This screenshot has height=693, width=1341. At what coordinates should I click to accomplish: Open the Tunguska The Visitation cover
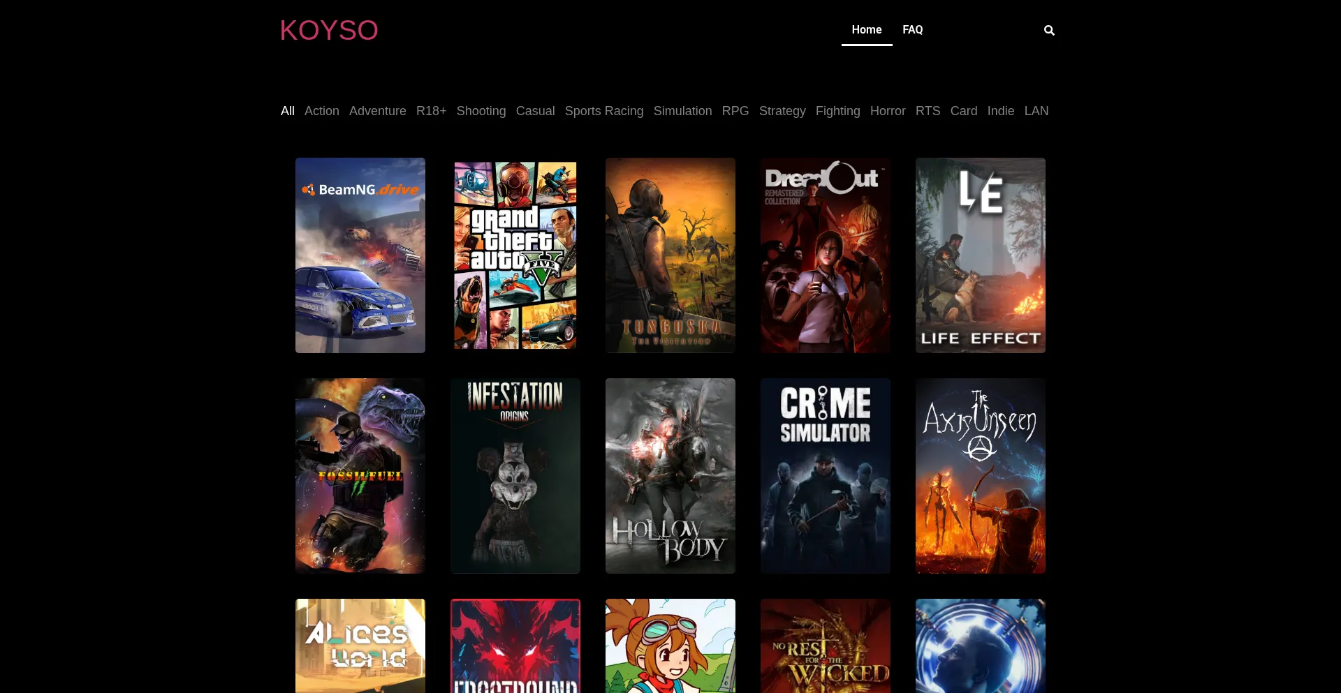[670, 255]
